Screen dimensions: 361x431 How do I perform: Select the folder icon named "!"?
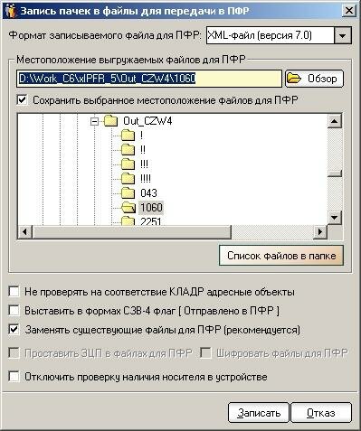click(128, 136)
